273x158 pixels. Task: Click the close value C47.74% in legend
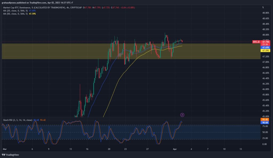click(115, 8)
